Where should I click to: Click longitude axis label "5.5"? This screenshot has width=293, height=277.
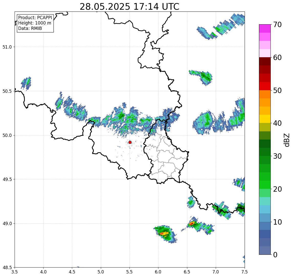click(130, 272)
